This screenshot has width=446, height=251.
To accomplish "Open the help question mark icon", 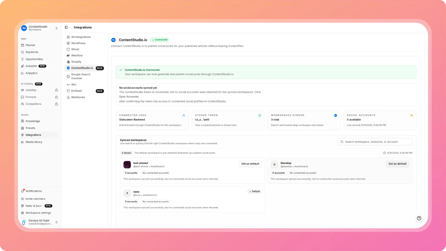I will point(419,218).
